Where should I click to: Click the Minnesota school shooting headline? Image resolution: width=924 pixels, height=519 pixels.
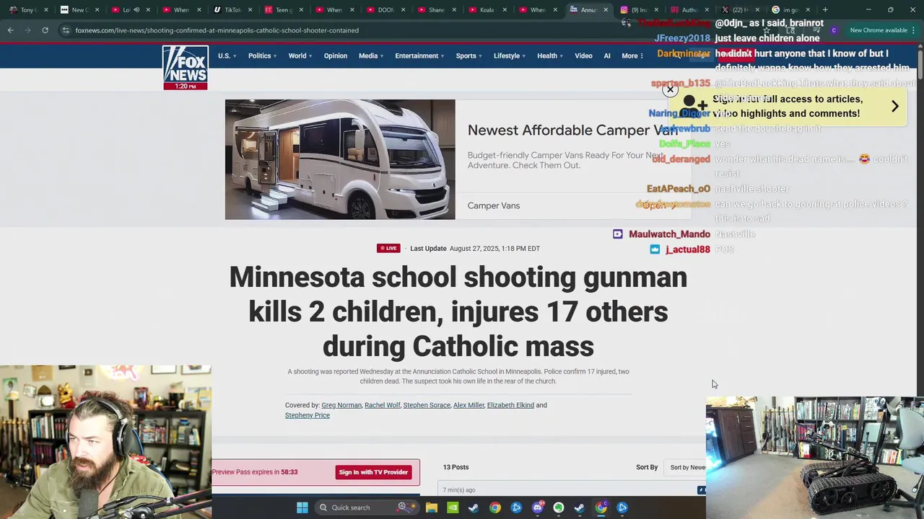(x=458, y=311)
